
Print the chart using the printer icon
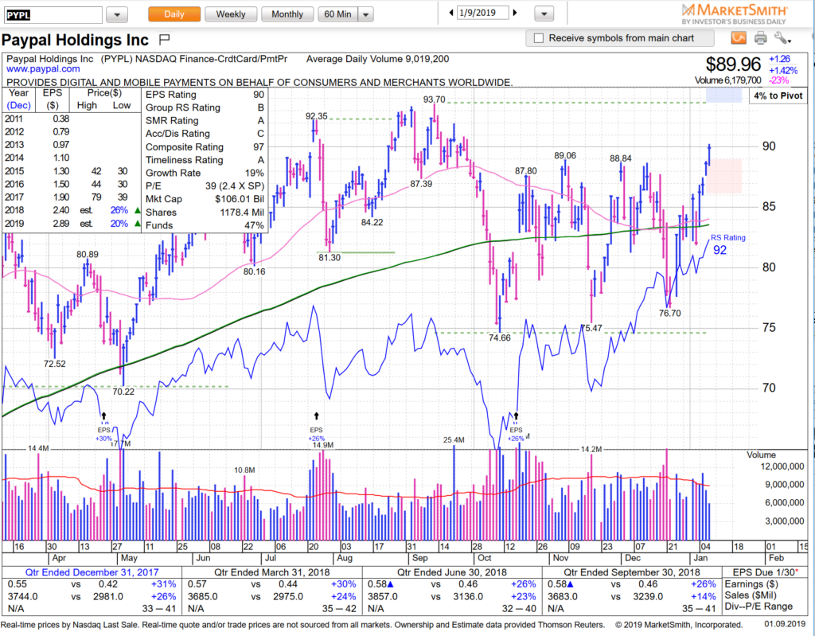(x=760, y=38)
